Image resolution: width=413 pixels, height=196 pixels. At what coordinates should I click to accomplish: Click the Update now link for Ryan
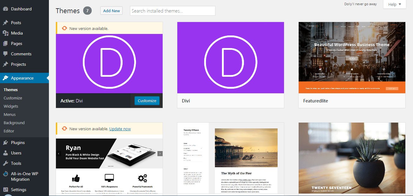pos(120,129)
